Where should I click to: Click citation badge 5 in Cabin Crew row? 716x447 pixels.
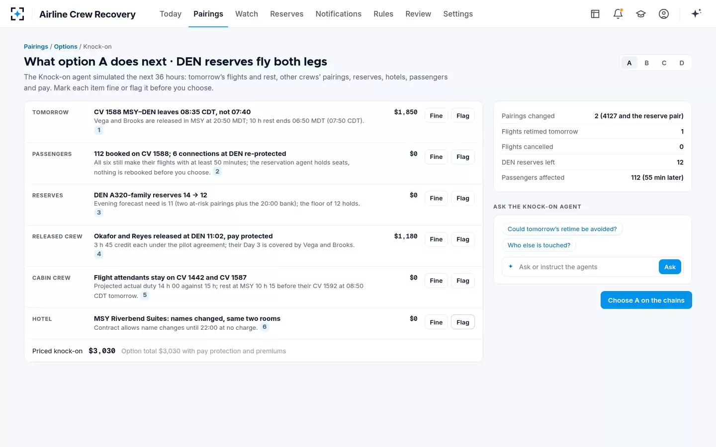(145, 295)
